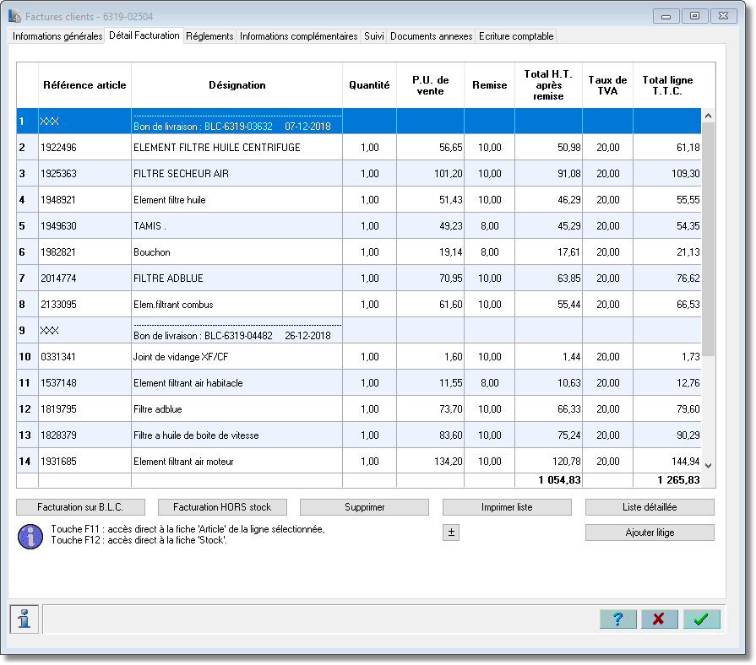Click Imprimer liste button
Viewport: 756px width, 665px height.
coord(507,507)
